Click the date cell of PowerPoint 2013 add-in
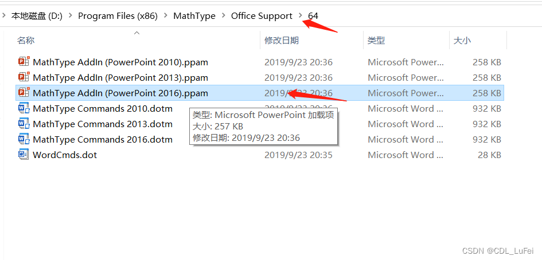 298,78
